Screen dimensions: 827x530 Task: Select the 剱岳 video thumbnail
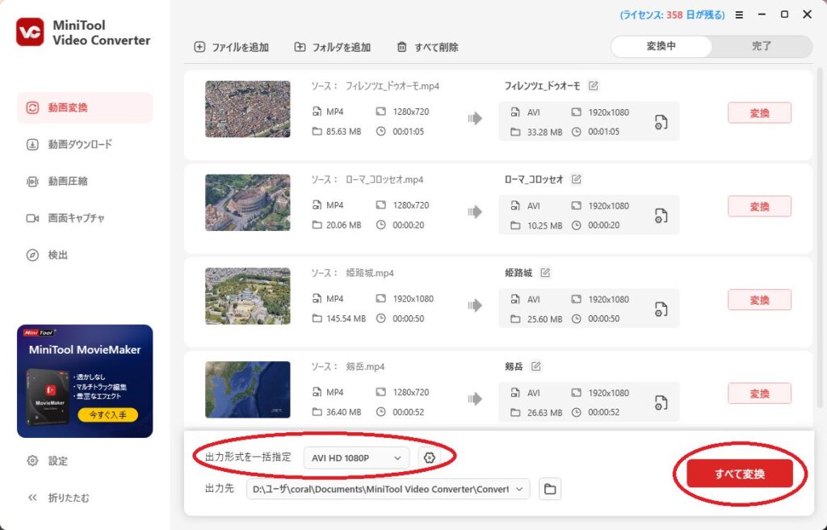tap(247, 389)
